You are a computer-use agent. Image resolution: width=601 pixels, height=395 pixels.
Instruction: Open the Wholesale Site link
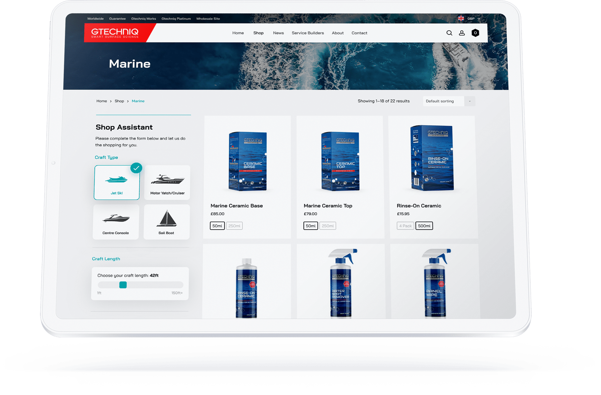pyautogui.click(x=208, y=19)
